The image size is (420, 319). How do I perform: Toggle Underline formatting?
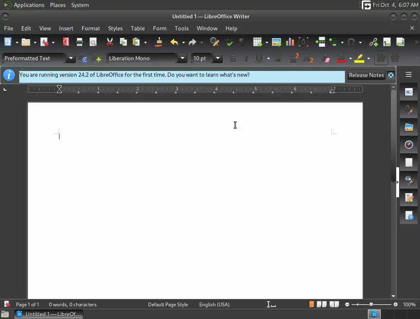point(259,58)
